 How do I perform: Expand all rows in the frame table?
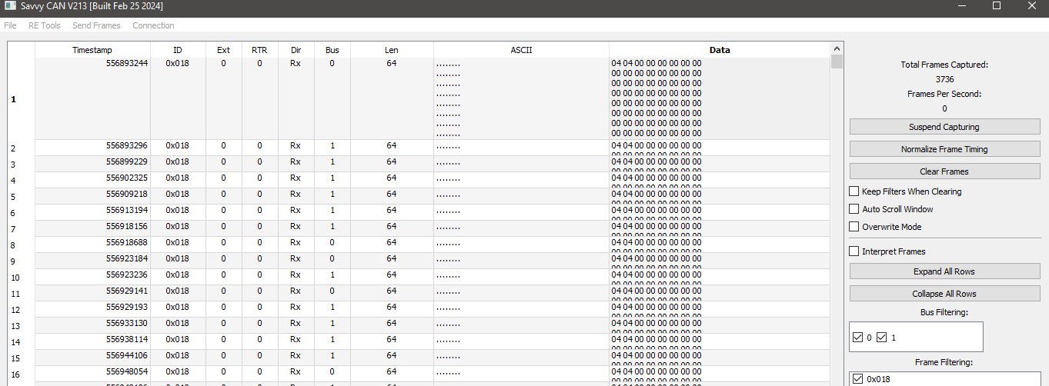pos(944,271)
